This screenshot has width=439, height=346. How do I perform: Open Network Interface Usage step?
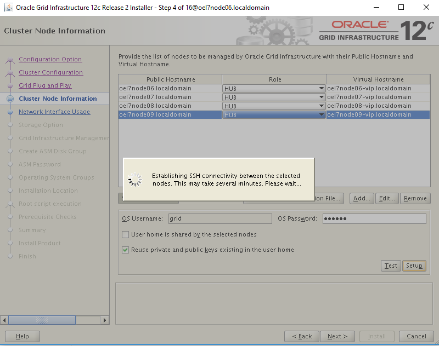54,112
